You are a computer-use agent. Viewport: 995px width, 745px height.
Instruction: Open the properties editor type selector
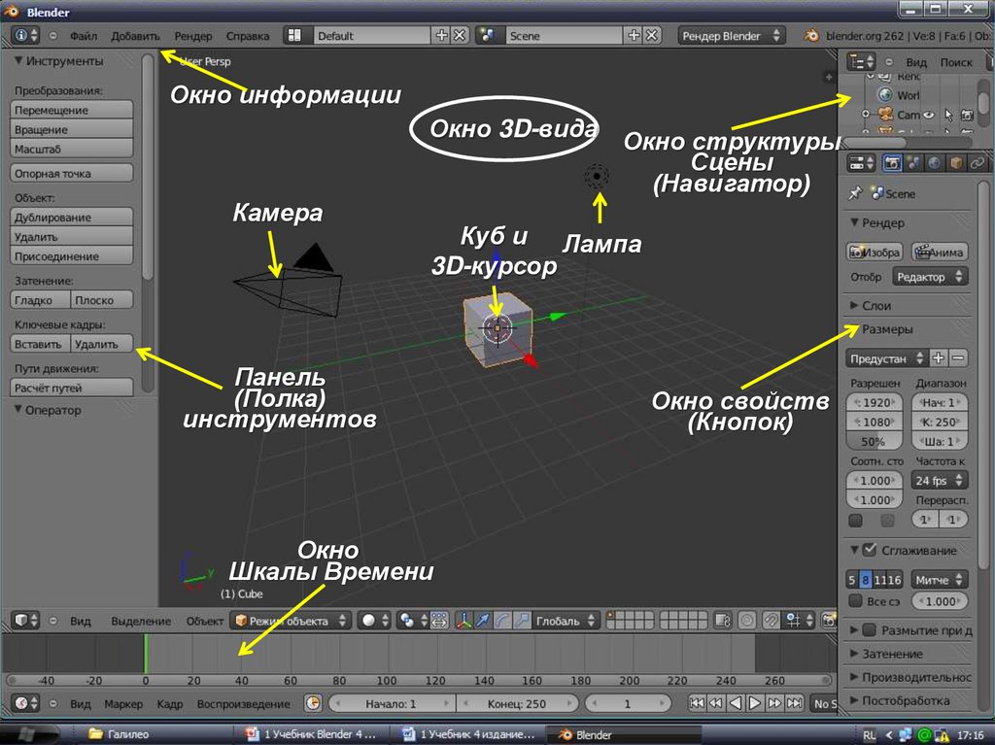(x=861, y=163)
